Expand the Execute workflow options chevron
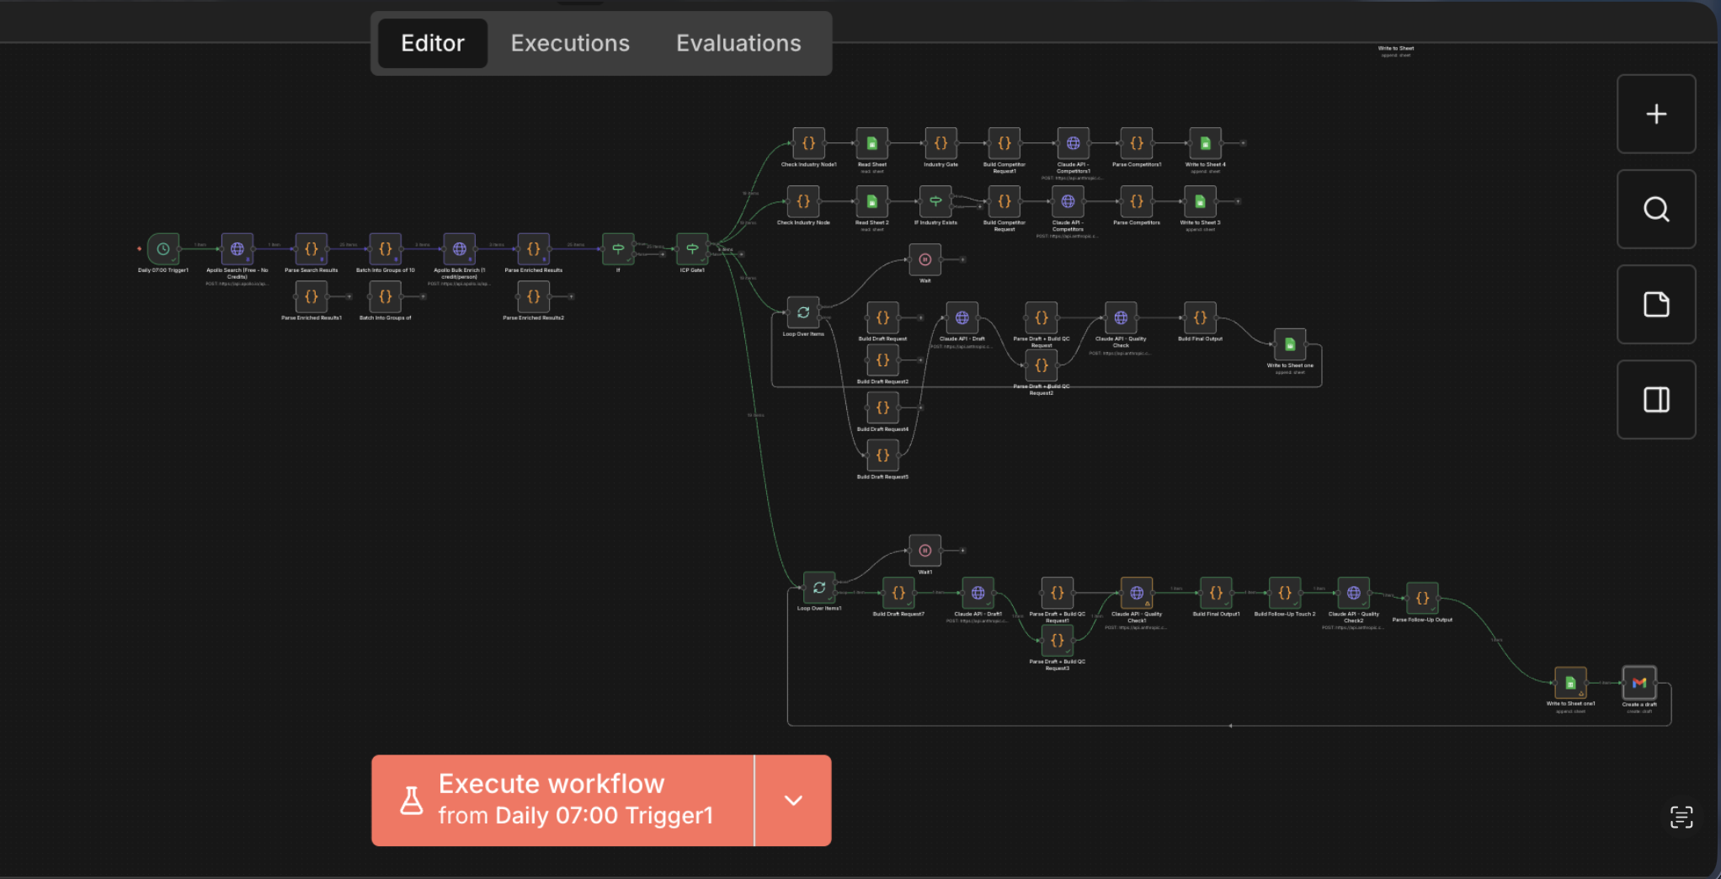This screenshot has height=879, width=1721. click(792, 800)
